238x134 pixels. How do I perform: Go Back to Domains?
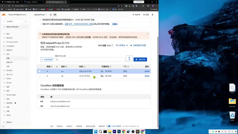pyautogui.click(x=13, y=27)
